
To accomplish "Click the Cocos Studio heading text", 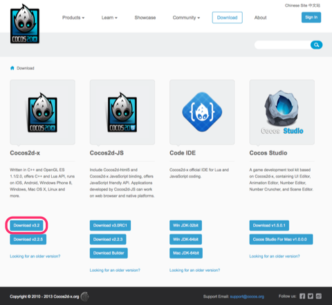I will coord(268,153).
